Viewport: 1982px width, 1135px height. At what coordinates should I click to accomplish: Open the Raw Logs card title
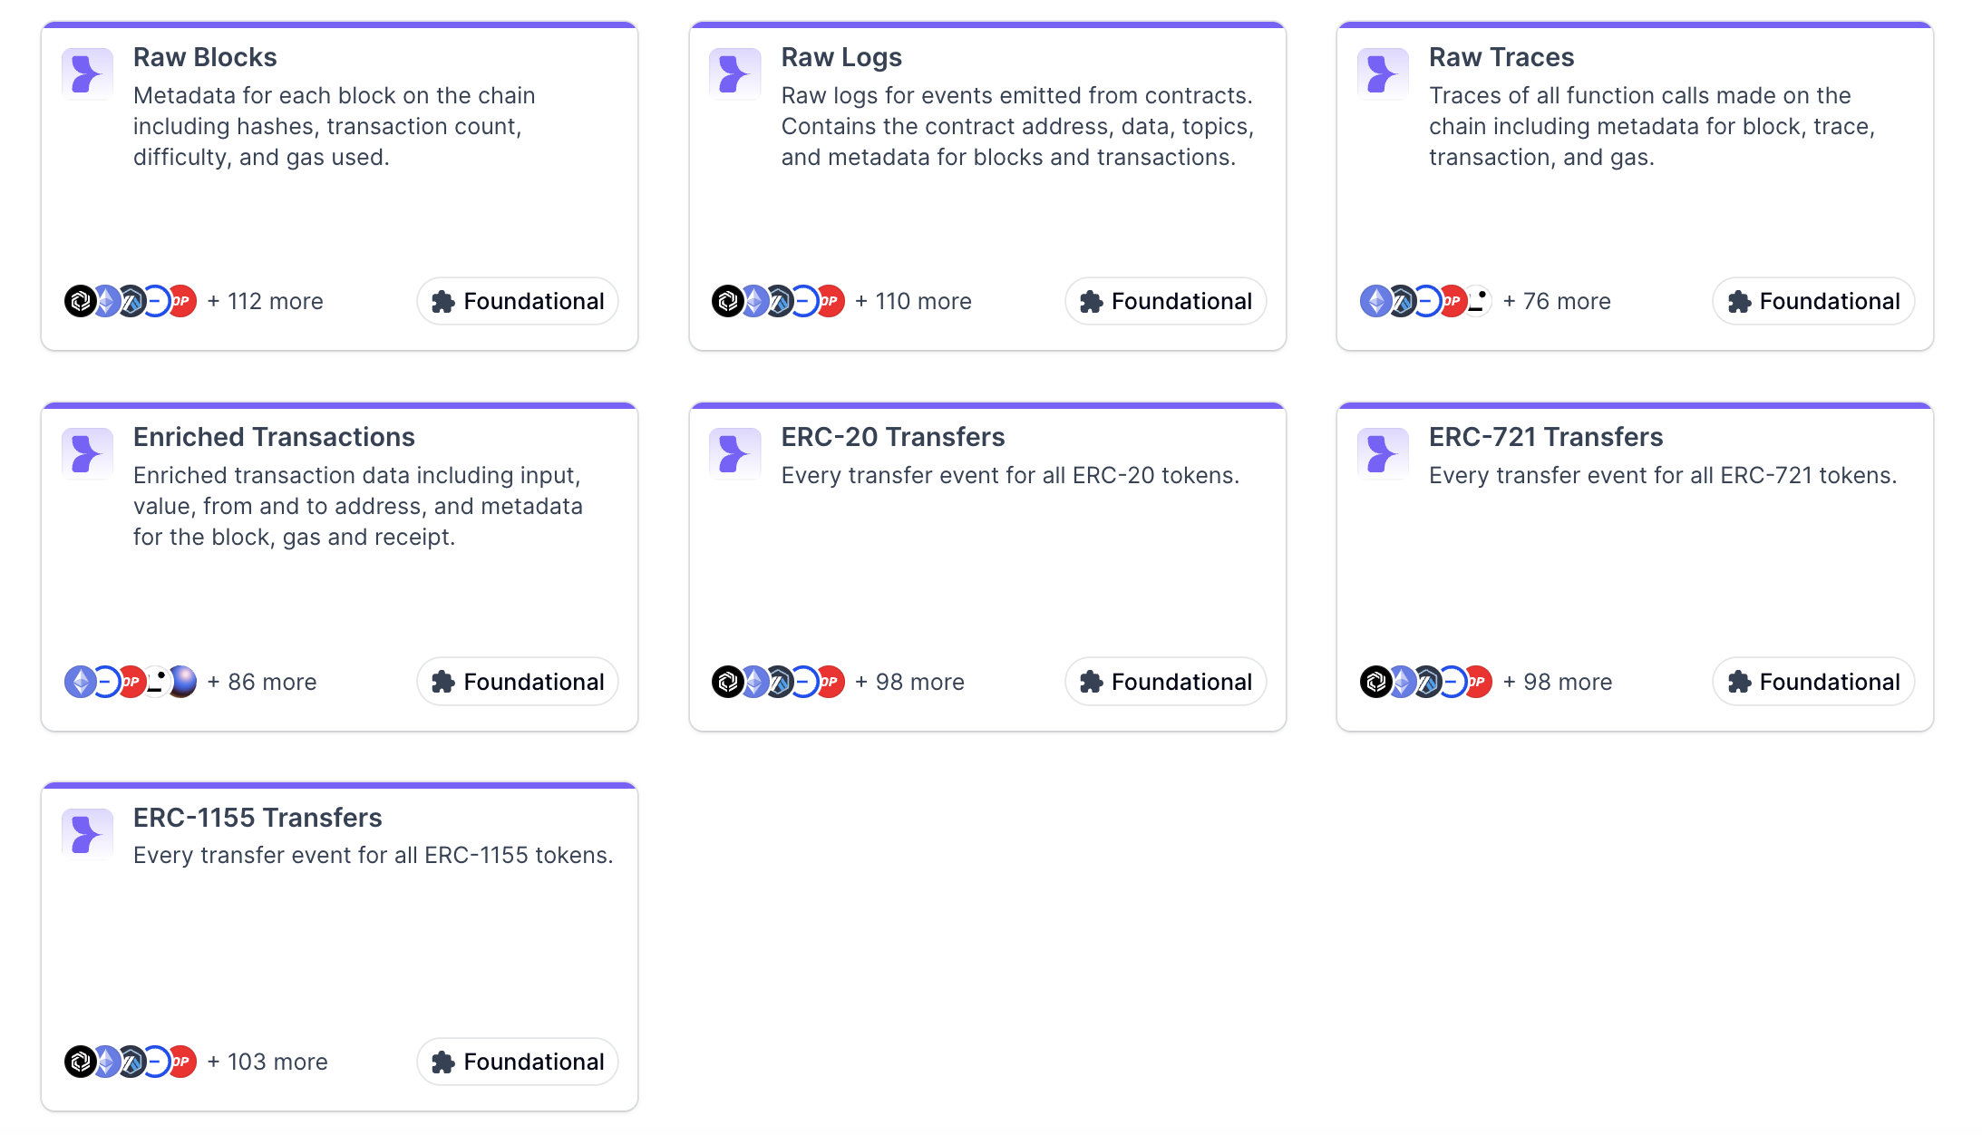(x=840, y=57)
